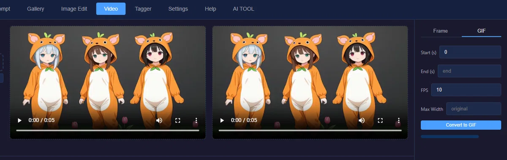Viewport: 507px width, 160px height.
Task: Go to the Image Edit tab
Action: click(74, 9)
